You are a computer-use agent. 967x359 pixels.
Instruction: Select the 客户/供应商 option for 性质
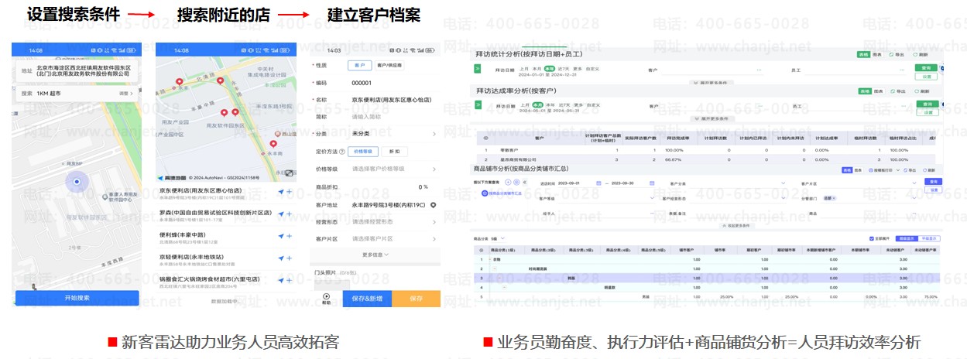[389, 66]
